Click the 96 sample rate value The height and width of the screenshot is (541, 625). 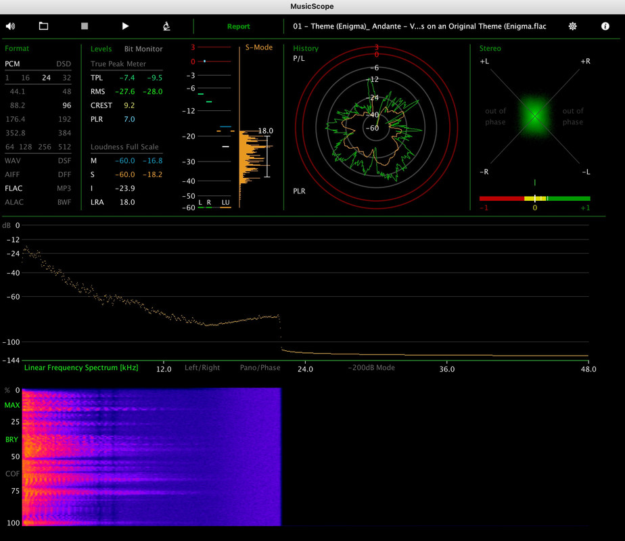(66, 105)
